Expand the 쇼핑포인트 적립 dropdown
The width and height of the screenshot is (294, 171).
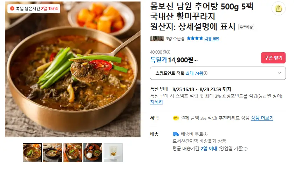click(218, 73)
